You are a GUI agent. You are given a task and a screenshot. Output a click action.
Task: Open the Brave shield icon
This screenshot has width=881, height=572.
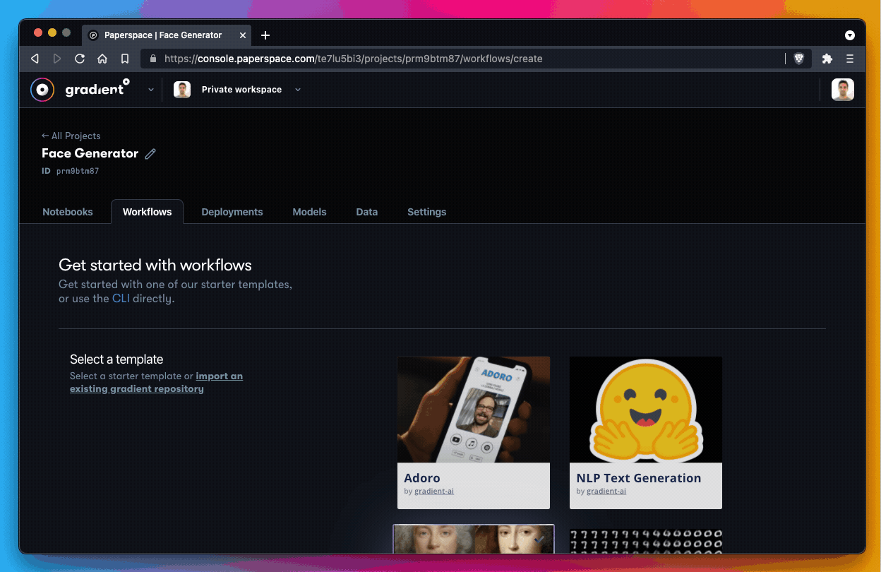pyautogui.click(x=799, y=59)
